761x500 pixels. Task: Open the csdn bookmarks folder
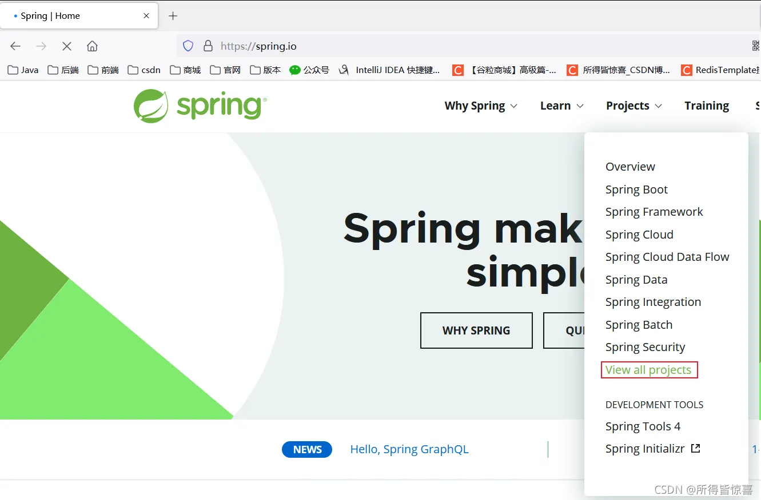click(x=144, y=70)
